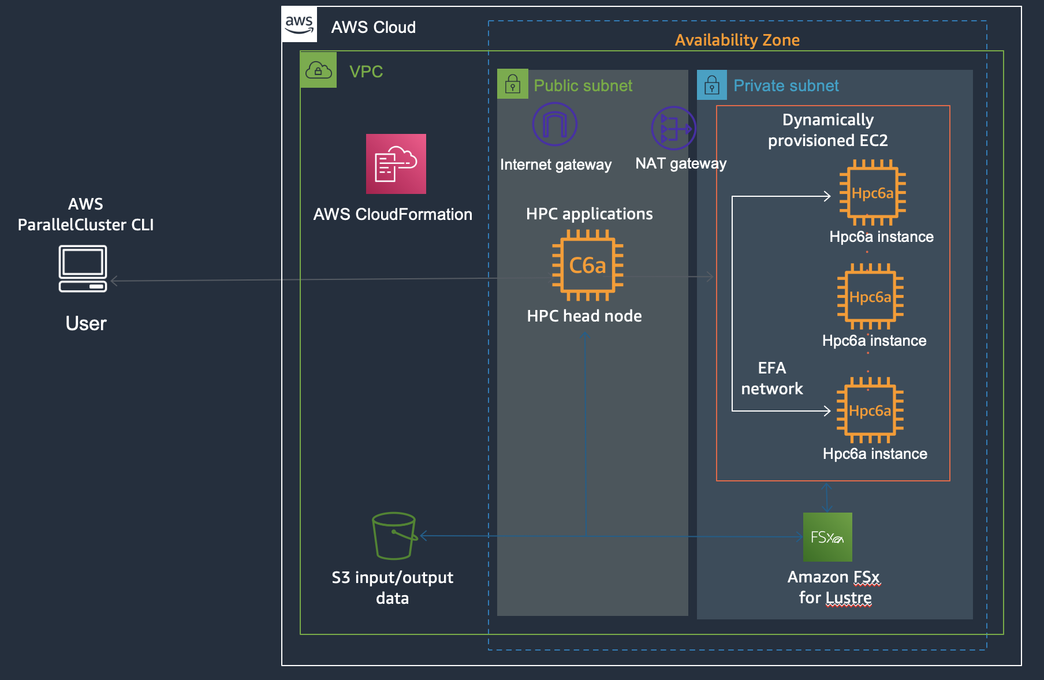The width and height of the screenshot is (1044, 680).
Task: Click the bottom Hpc6a chip near EFA network
Action: point(870,410)
